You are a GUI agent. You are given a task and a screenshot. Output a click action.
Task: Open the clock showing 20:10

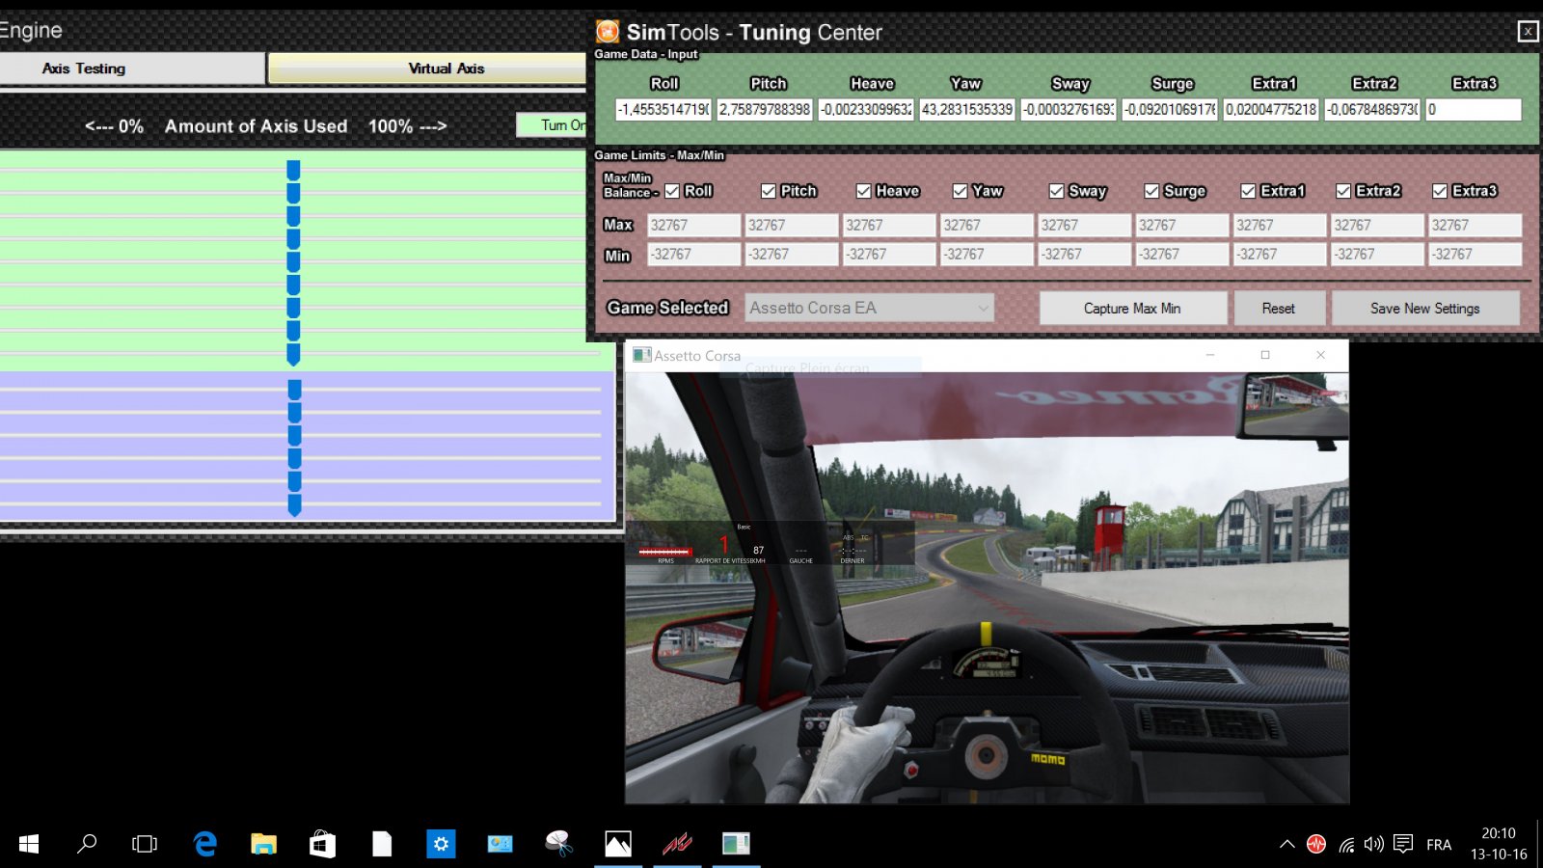tap(1499, 843)
